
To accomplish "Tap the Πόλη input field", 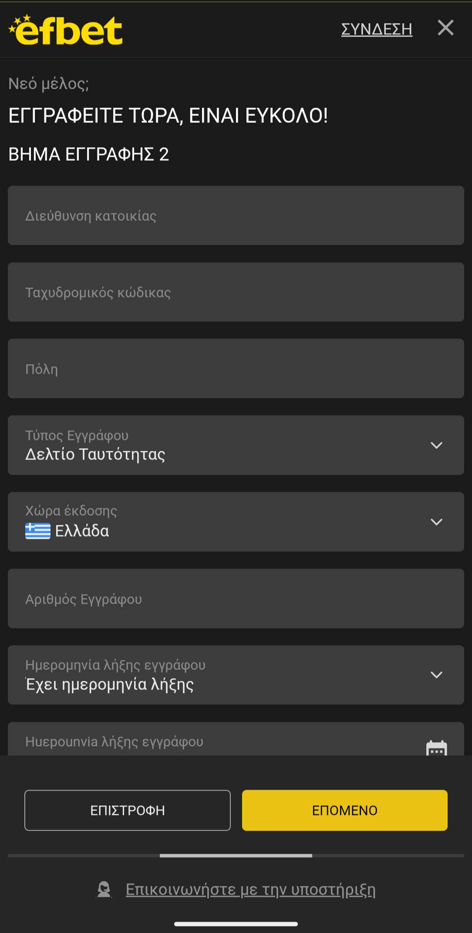I will 236,369.
